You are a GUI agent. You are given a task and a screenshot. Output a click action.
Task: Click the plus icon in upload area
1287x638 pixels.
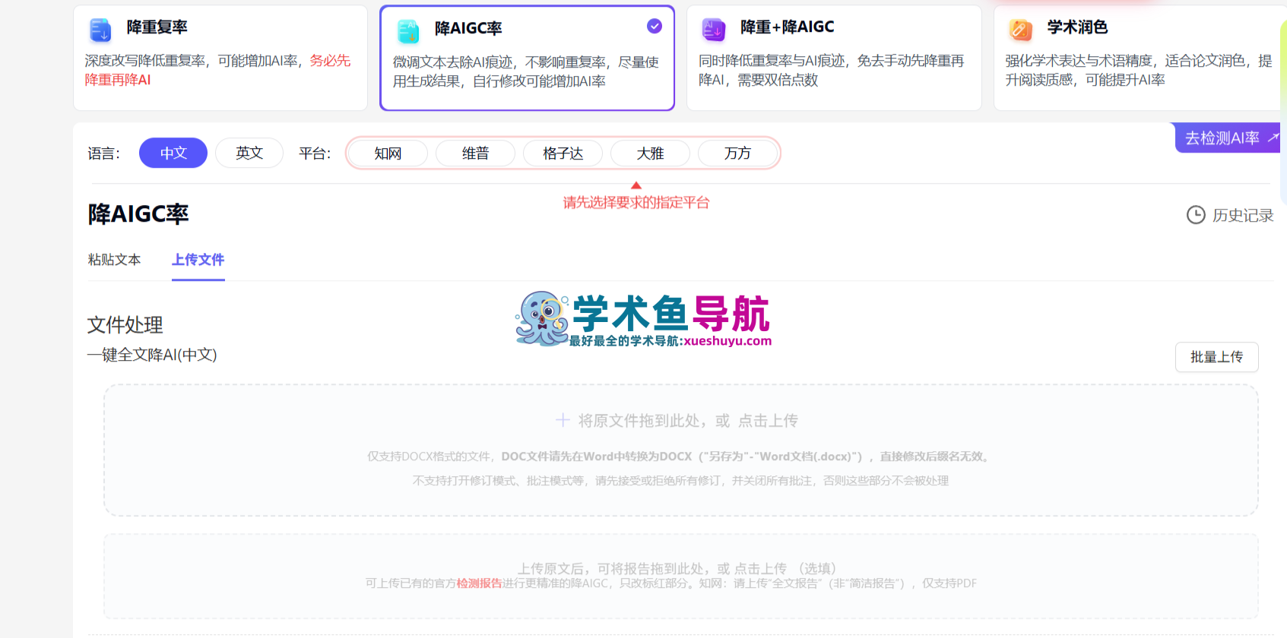563,420
